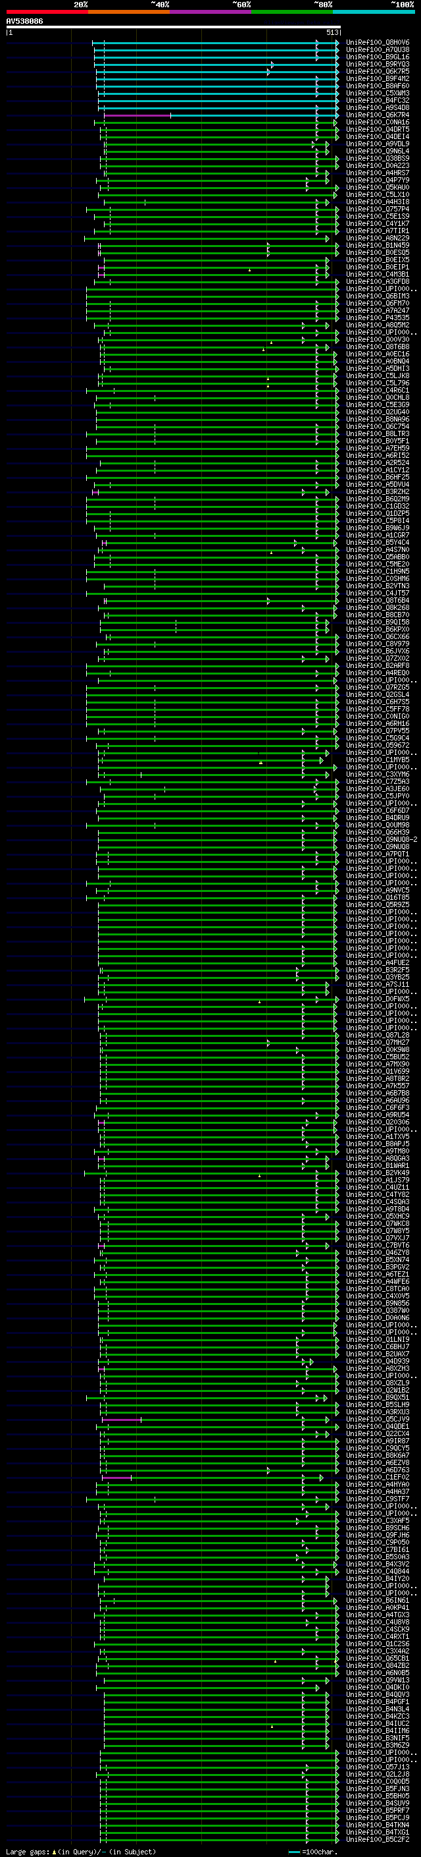Select the UniRef100_C5E1S9 label
The image size is (421, 1857).
(377, 216)
